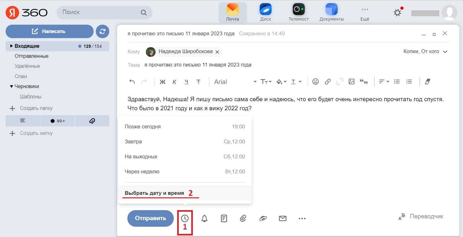Image resolution: width=463 pixels, height=237 pixels.
Task: Toggle bold formatting (Ж)
Action: pyautogui.click(x=162, y=82)
